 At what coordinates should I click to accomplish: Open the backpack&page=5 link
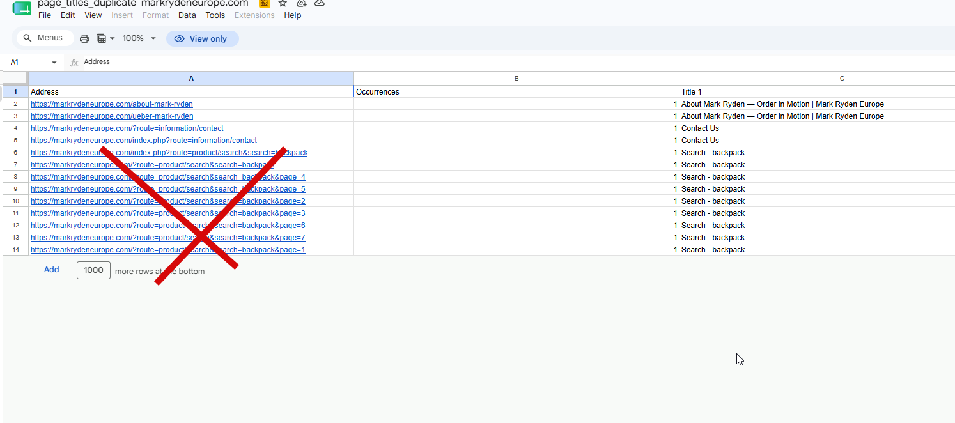(168, 189)
